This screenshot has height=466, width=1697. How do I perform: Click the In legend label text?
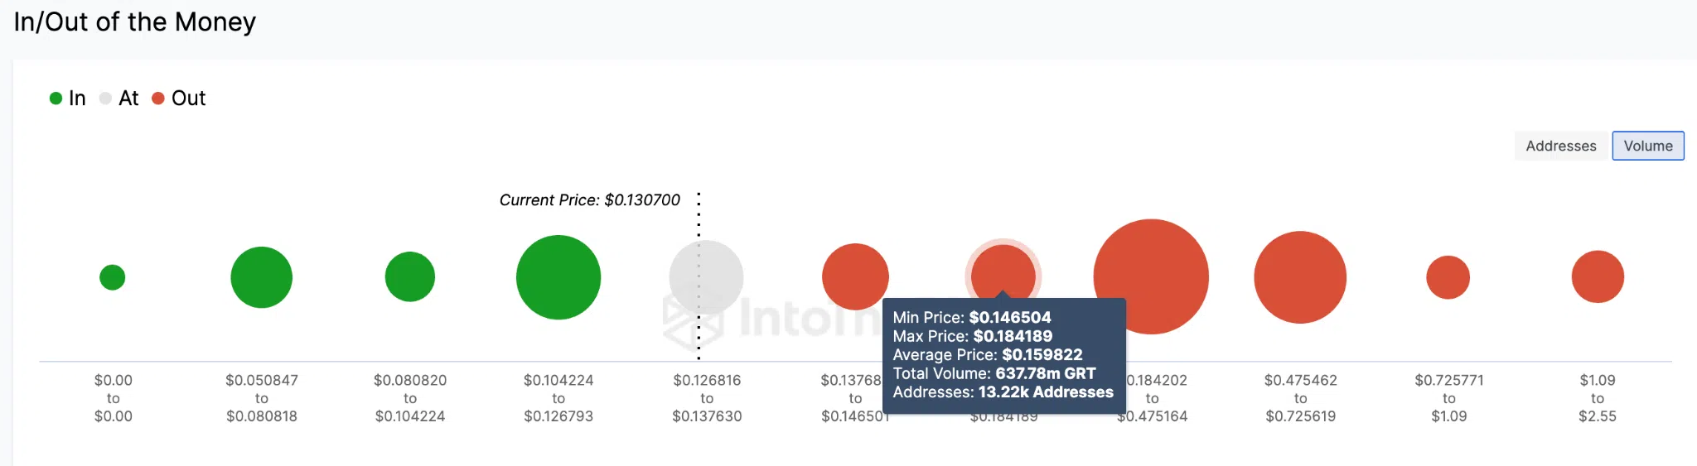point(77,98)
